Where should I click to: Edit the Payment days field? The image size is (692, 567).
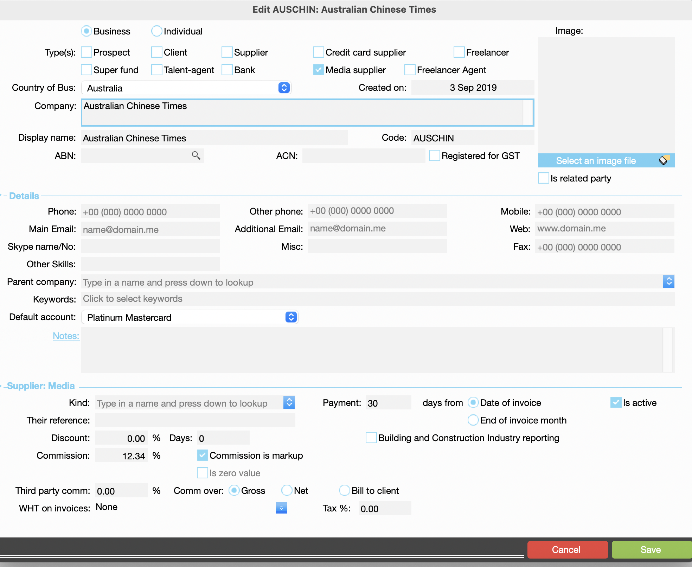point(389,403)
